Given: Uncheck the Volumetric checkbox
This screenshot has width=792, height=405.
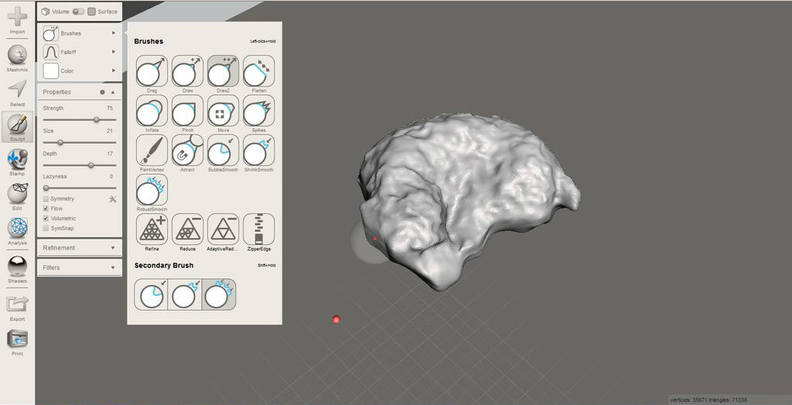Looking at the screenshot, I should coord(46,219).
